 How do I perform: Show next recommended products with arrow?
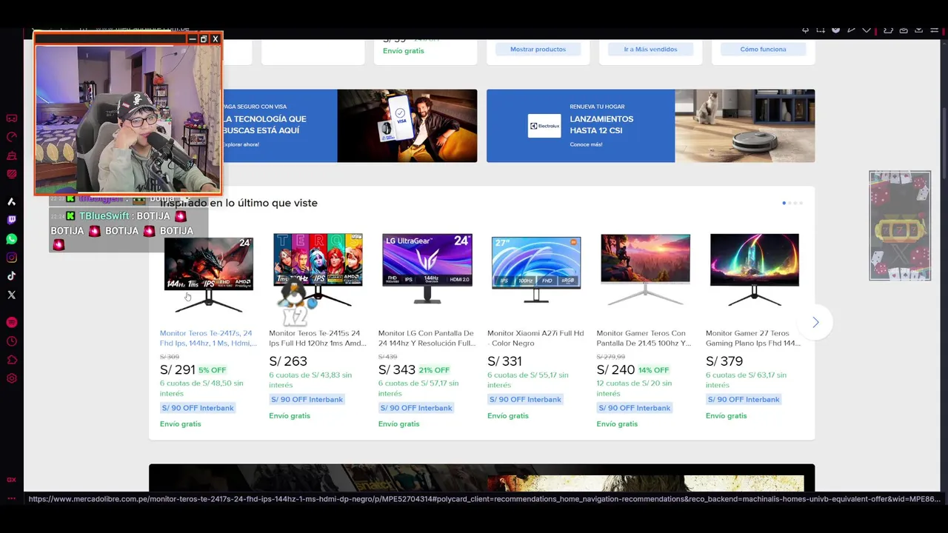[815, 322]
